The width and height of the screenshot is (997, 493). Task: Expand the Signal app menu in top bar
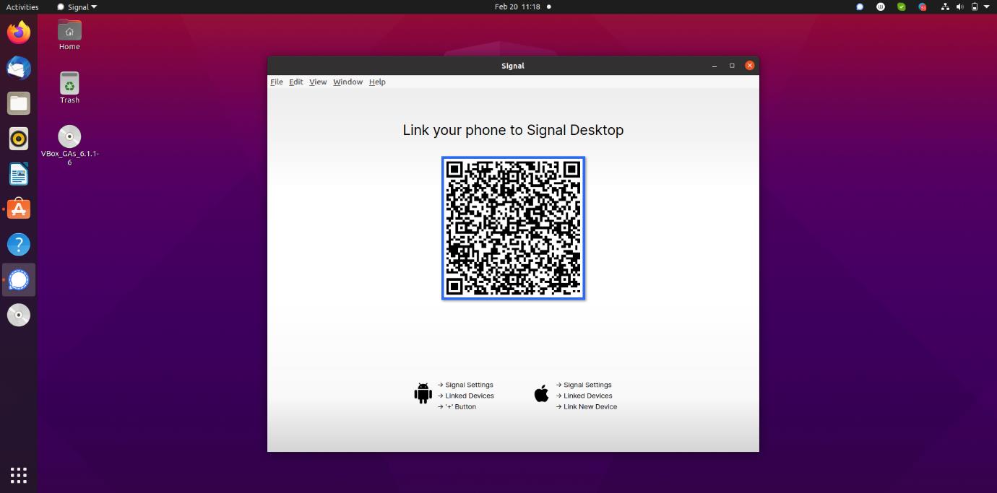[x=77, y=7]
